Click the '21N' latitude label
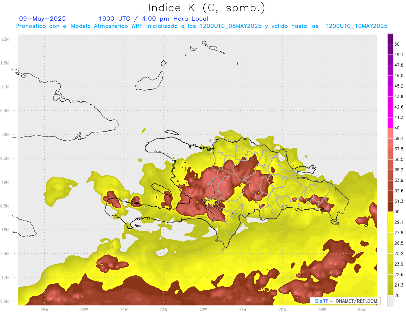406x314 pixels. click(x=5, y=87)
